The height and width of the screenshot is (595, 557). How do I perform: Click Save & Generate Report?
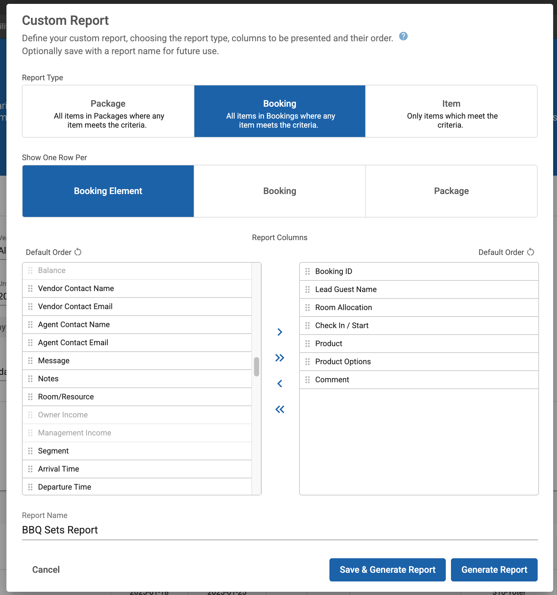387,570
